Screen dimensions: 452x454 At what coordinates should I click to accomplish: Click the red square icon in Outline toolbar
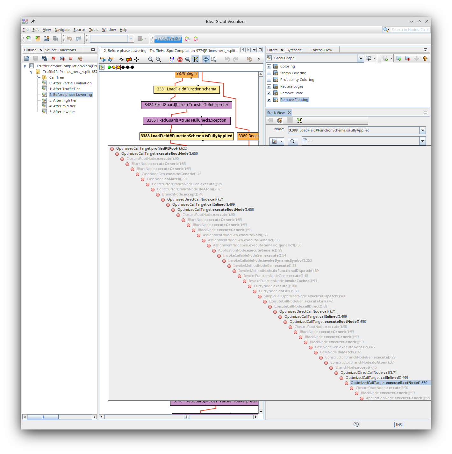point(71,58)
